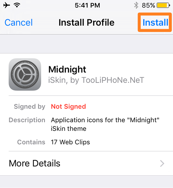Viewport: 173px width, 188px height.
Task: Click the Signed by label
Action: [x=29, y=107]
